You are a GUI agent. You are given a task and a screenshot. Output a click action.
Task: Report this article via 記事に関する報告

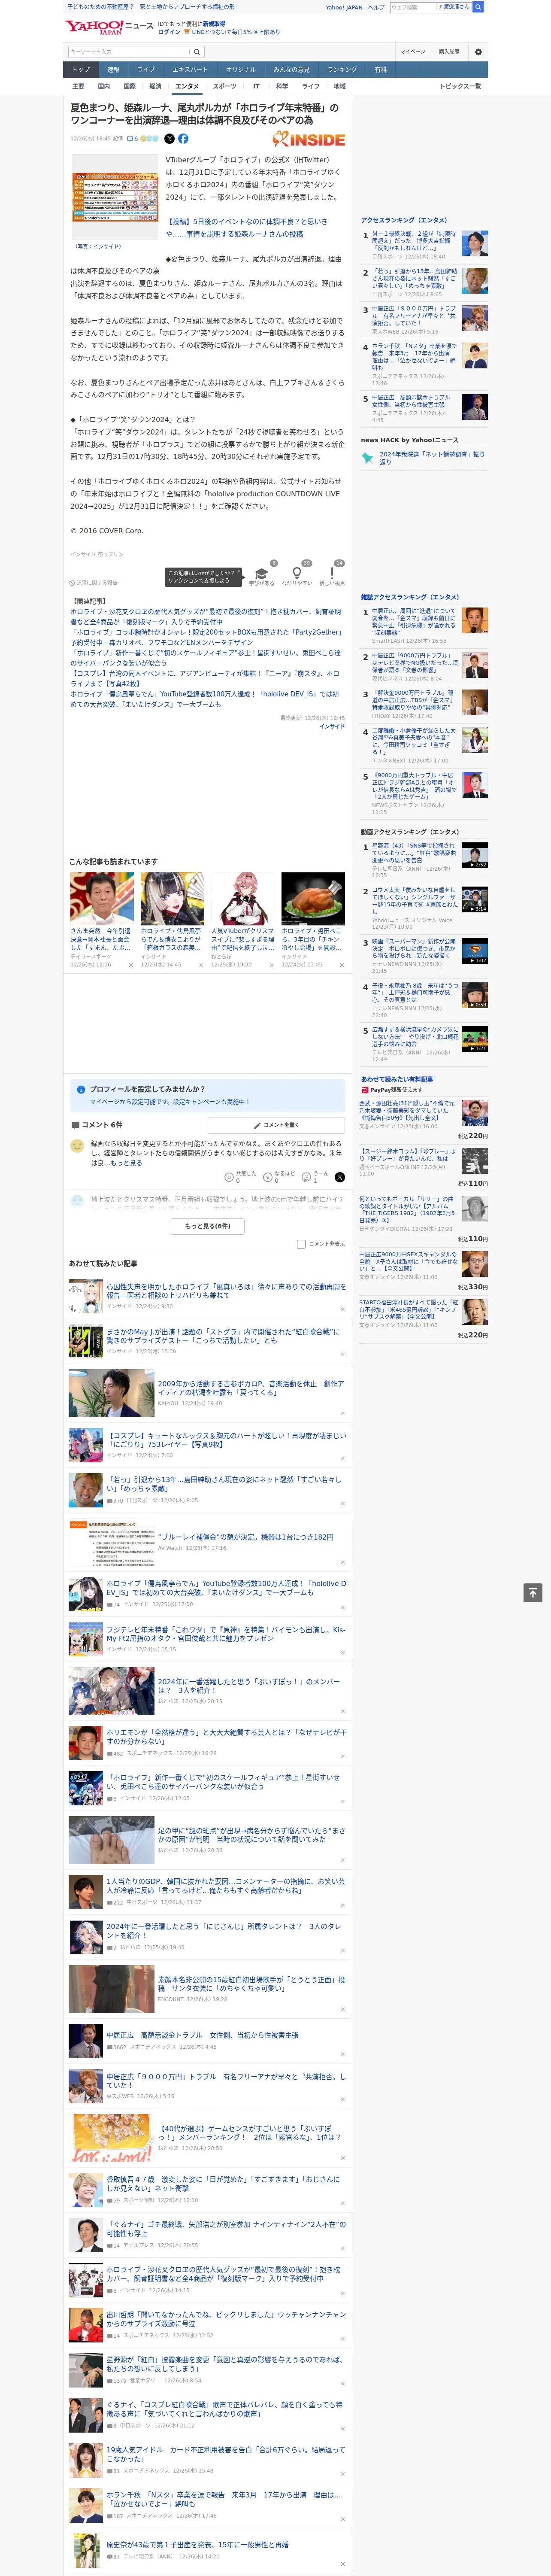[x=94, y=582]
